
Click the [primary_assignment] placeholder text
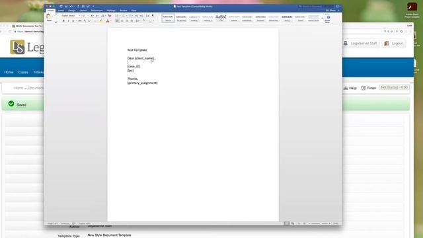[x=143, y=83]
